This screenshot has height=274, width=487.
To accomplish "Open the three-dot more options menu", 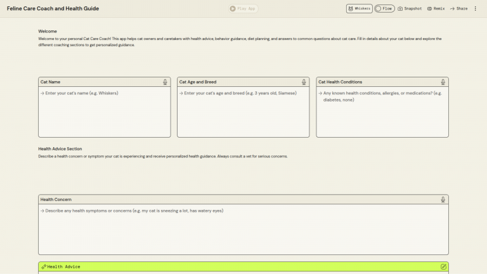I will click(x=476, y=9).
